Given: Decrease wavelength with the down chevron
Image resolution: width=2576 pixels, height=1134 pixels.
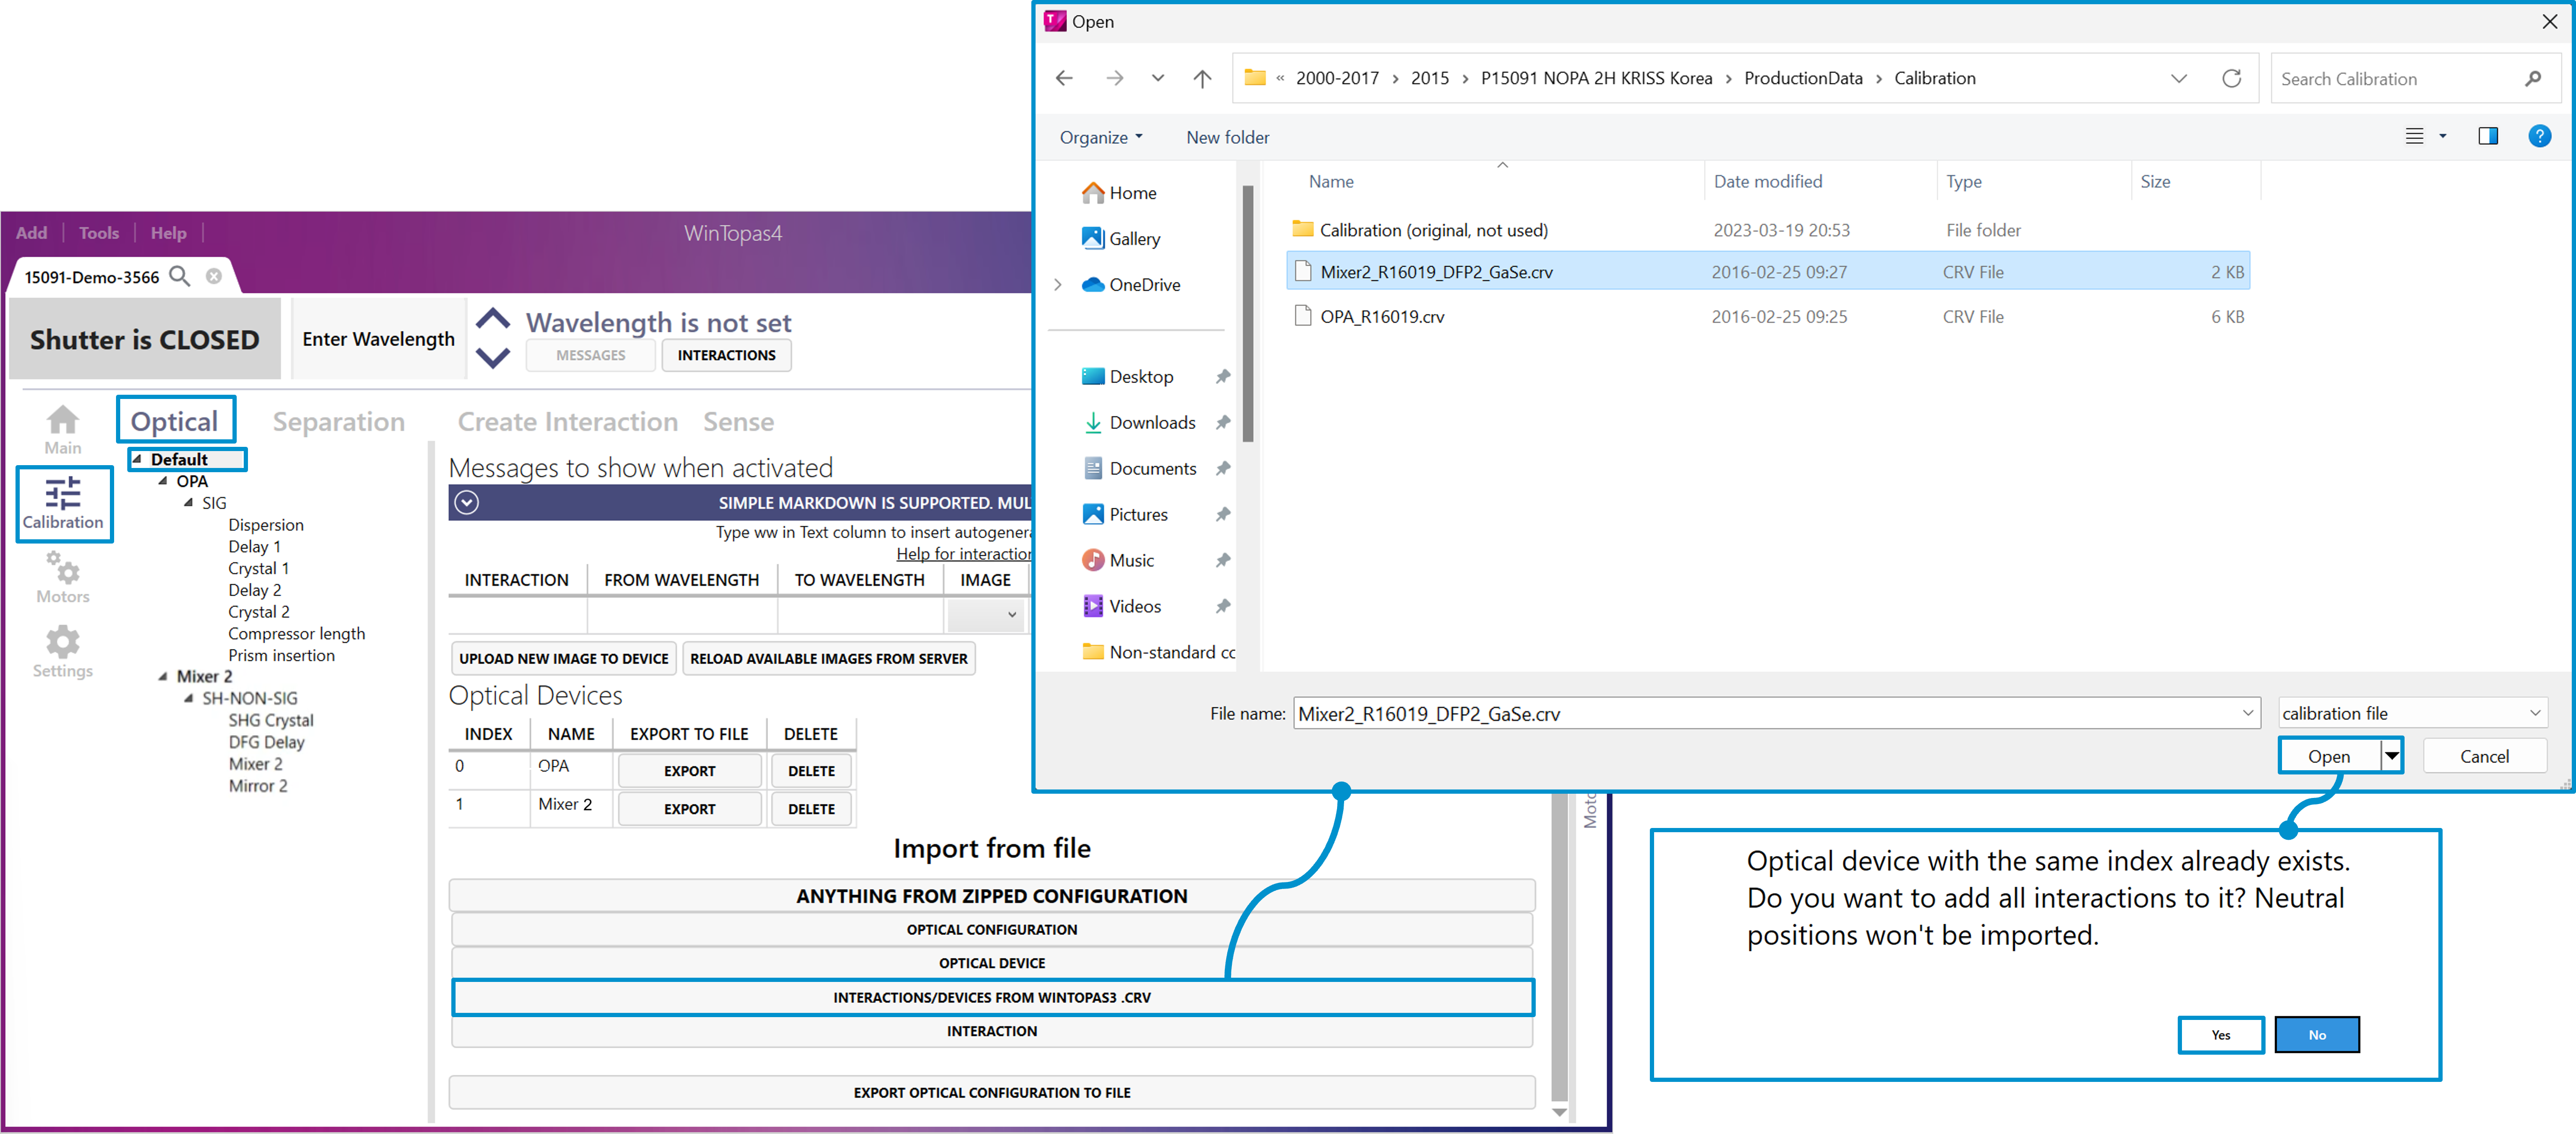Looking at the screenshot, I should click(493, 357).
